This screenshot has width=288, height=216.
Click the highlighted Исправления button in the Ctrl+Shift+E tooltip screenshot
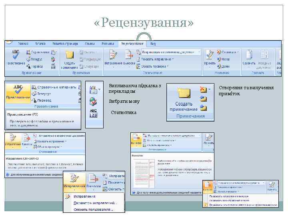(x=13, y=141)
